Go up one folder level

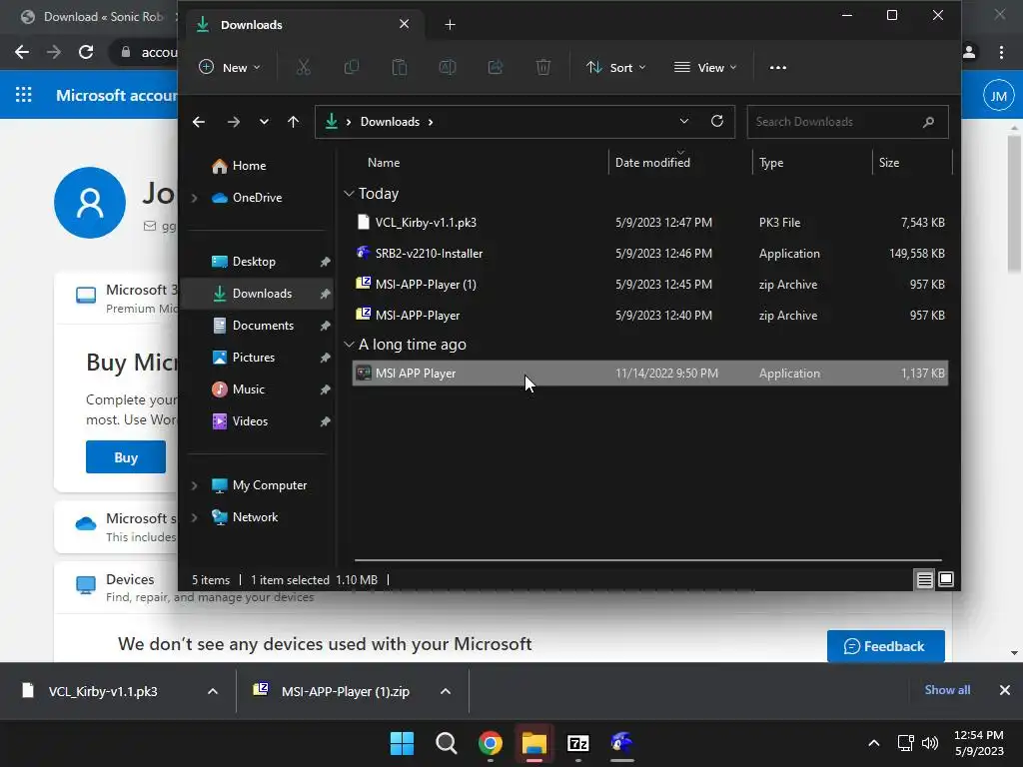[x=293, y=122]
